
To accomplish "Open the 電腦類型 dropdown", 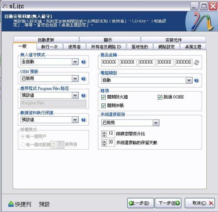I will pos(189,80).
